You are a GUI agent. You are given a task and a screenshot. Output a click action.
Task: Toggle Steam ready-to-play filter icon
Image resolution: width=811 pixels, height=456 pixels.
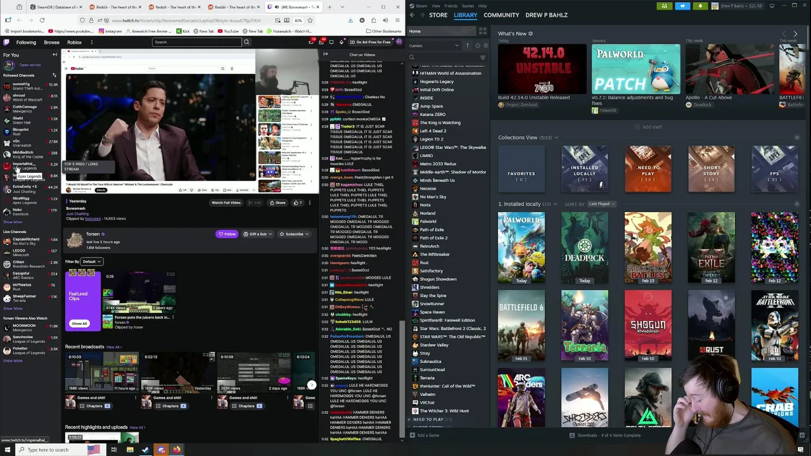click(485, 46)
